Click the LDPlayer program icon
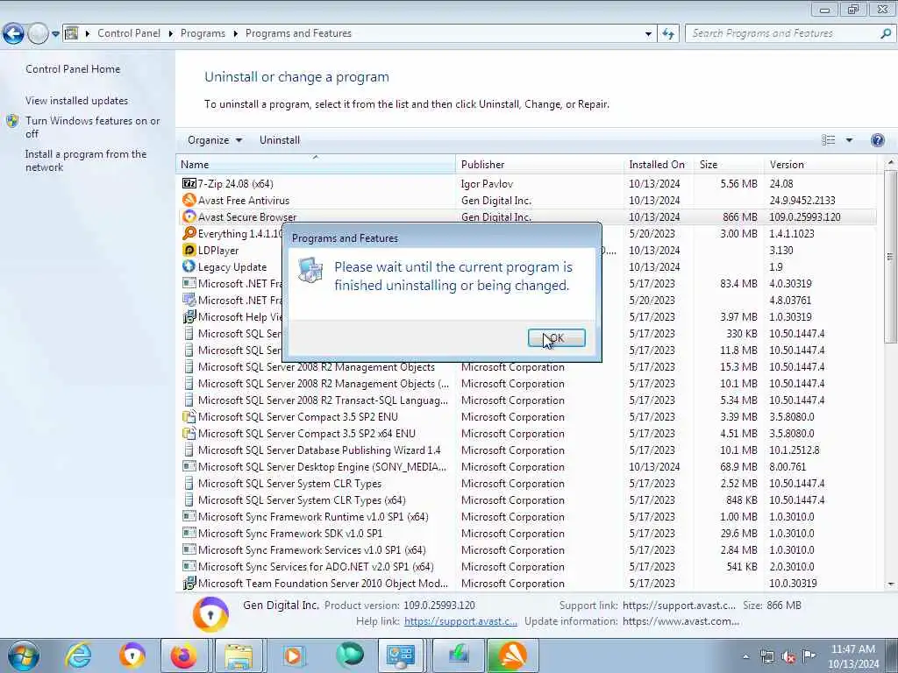The width and height of the screenshot is (898, 673). tap(189, 250)
